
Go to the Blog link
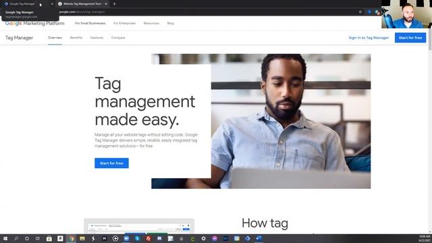pyautogui.click(x=170, y=24)
